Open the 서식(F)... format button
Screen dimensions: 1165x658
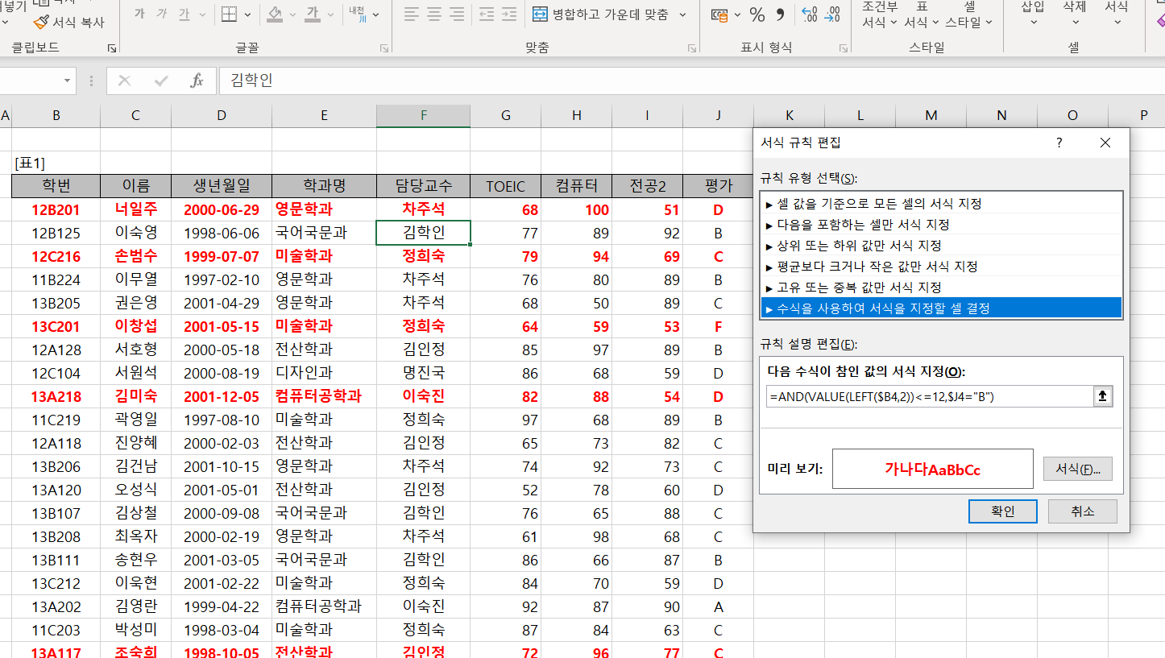1077,469
